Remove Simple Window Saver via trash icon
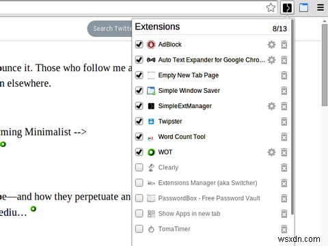The image size is (328, 246). (284, 91)
